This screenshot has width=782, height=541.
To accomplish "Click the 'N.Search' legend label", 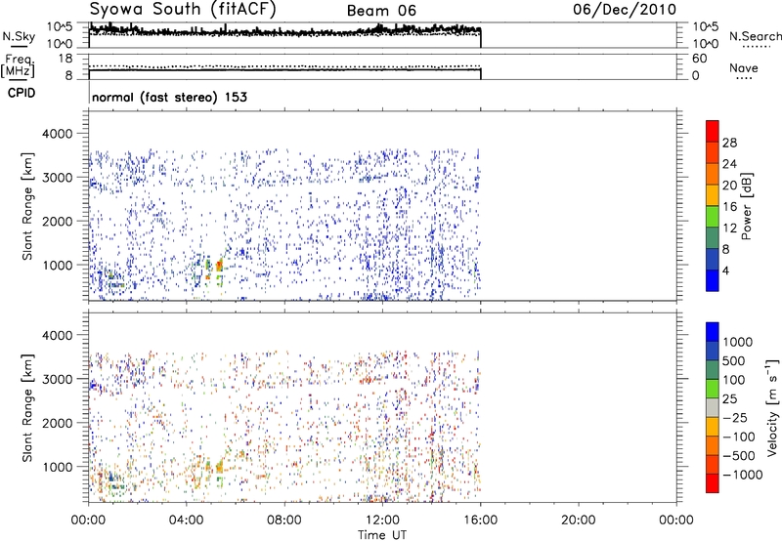I will coord(755,36).
